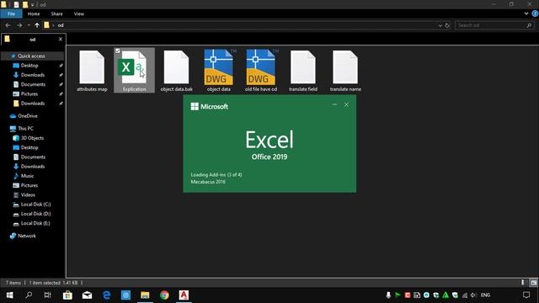Open Explorer help question mark icon
The image size is (539, 303).
click(x=535, y=13)
